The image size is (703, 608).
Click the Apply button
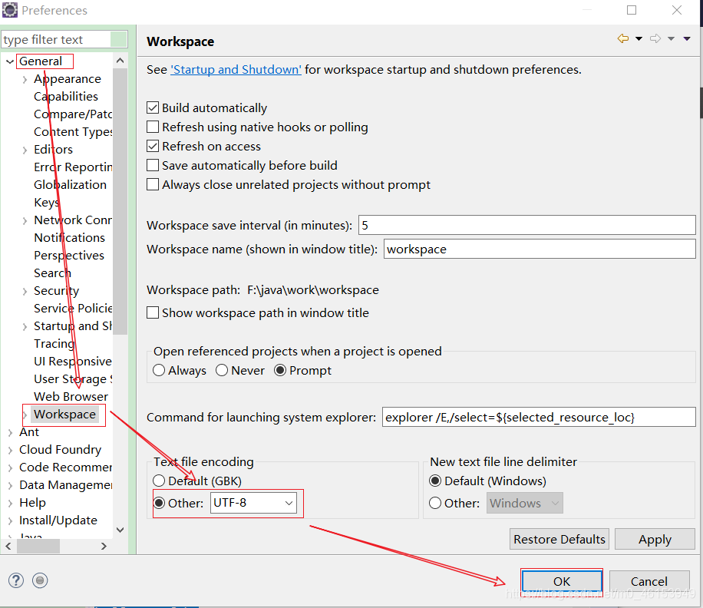(655, 539)
